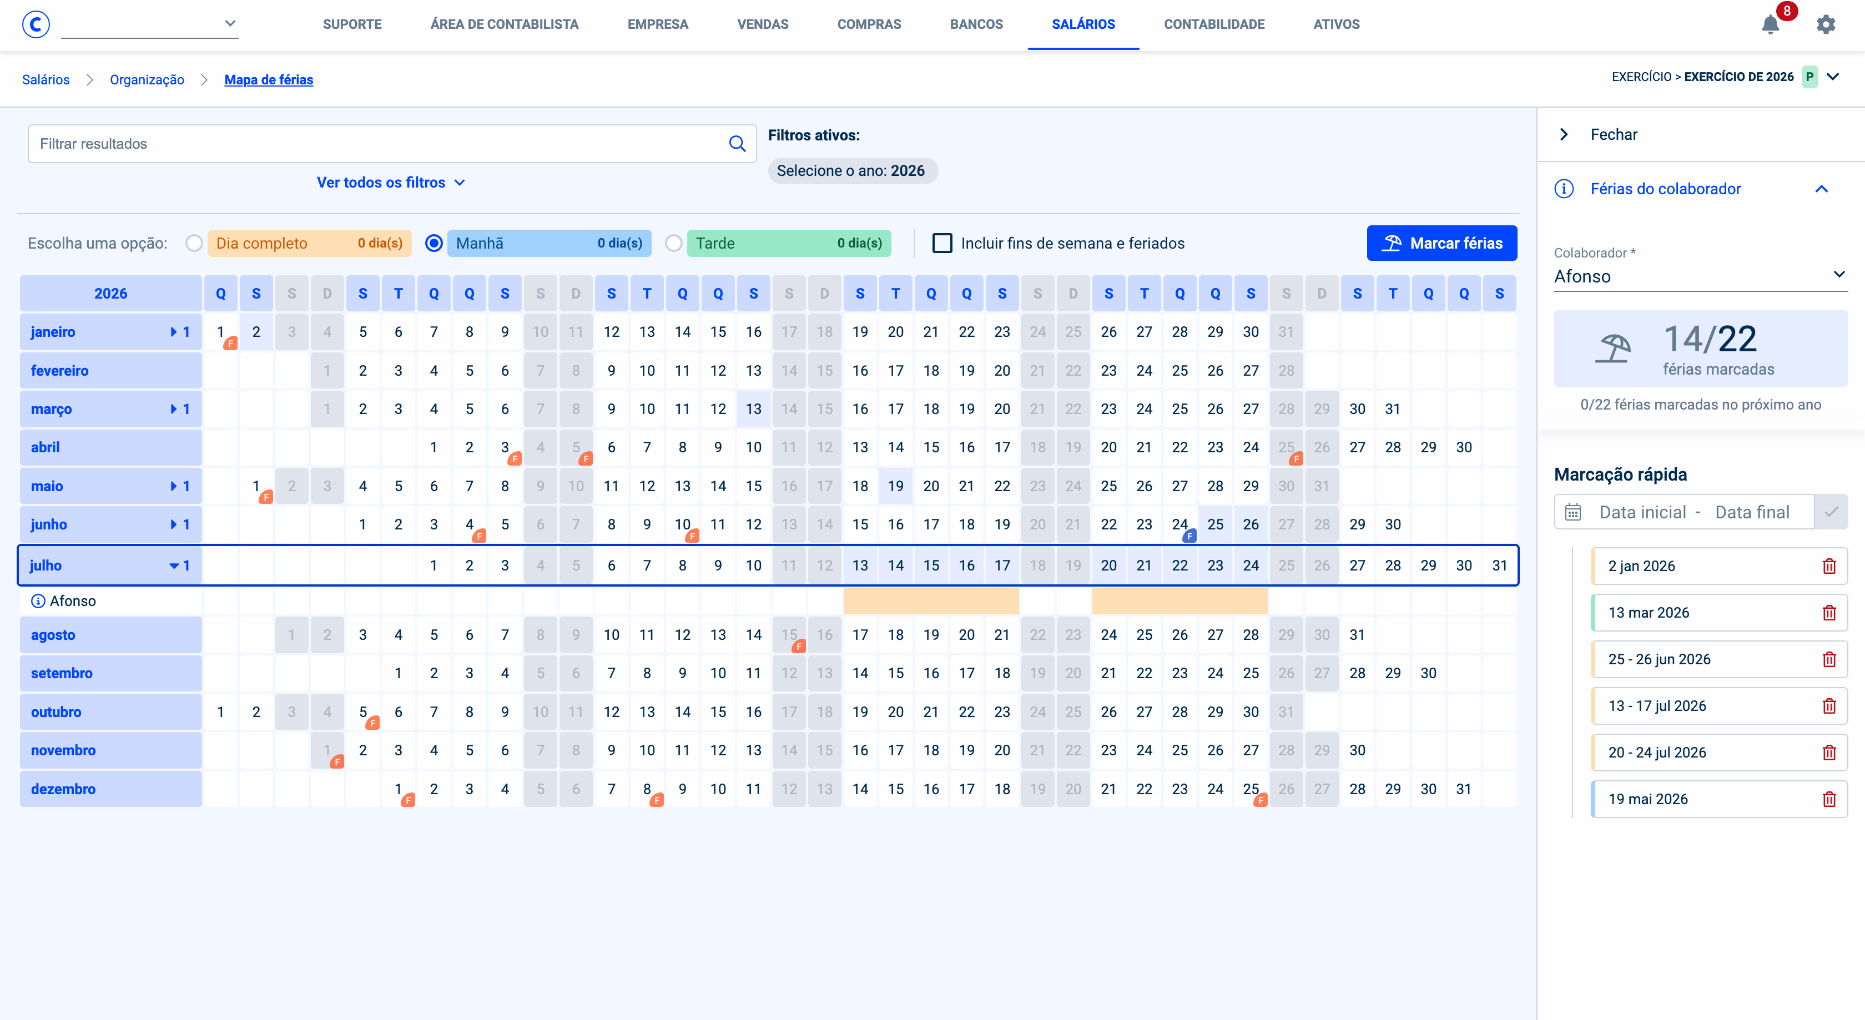
Task: Expand the março month row
Action: click(174, 409)
